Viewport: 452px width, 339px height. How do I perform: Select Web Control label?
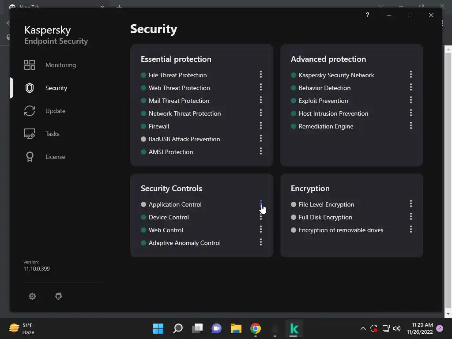click(166, 230)
